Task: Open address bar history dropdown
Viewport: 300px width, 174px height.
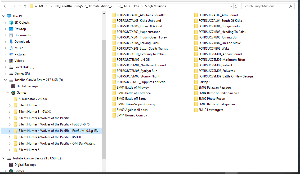Action: (x=231, y=6)
